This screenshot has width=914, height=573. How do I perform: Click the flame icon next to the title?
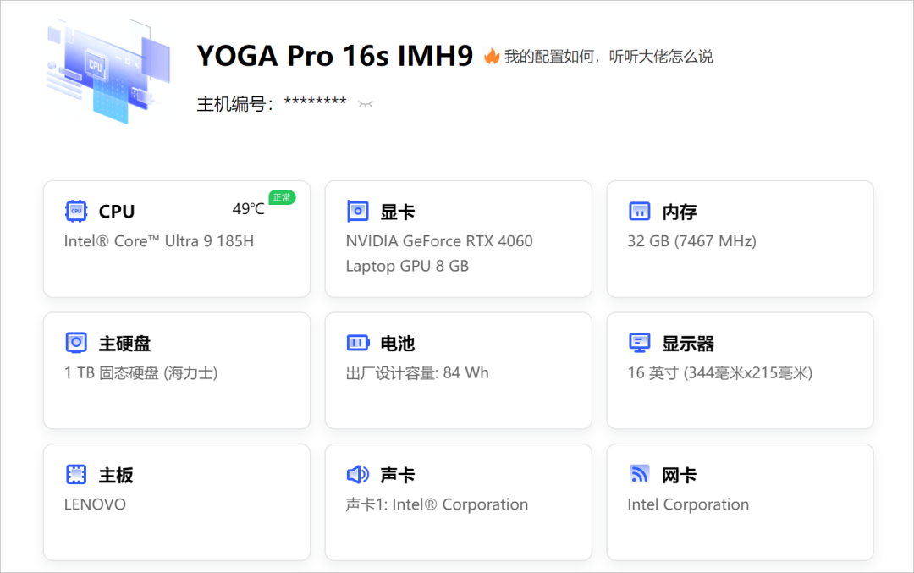click(493, 56)
